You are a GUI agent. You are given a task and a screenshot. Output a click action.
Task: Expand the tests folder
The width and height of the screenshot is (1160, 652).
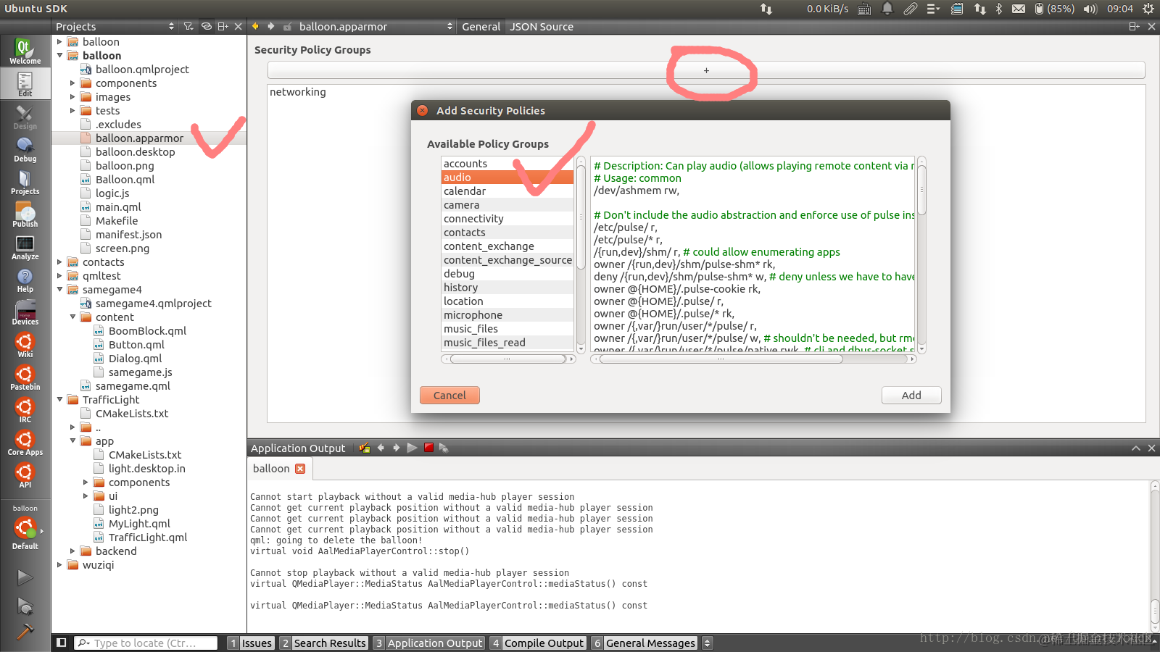[72, 111]
